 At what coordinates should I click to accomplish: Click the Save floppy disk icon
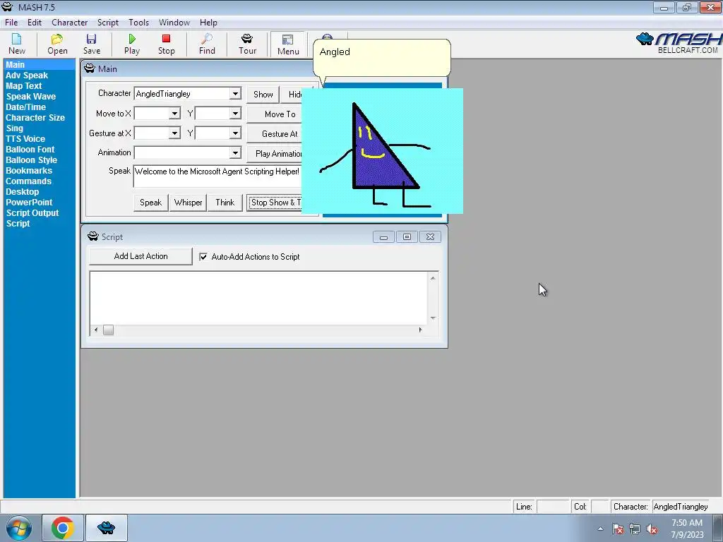(x=91, y=44)
